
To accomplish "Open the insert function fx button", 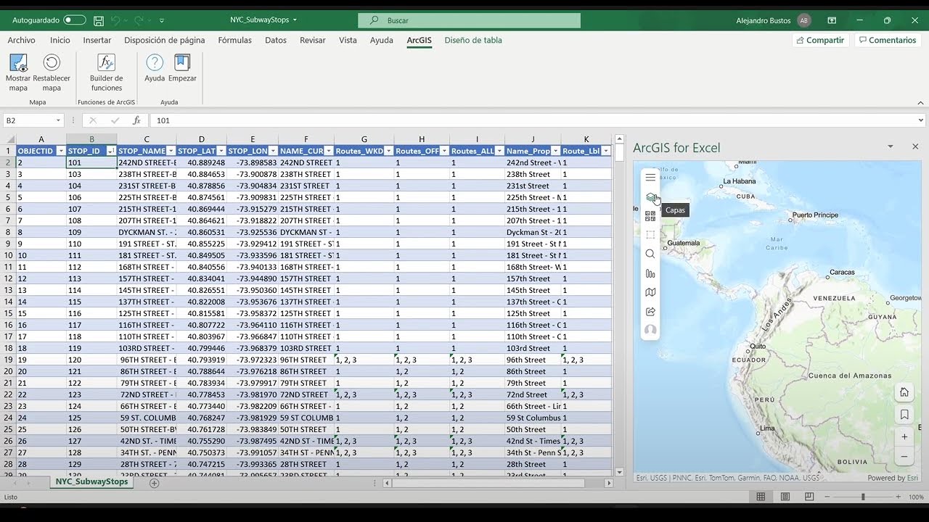I will tap(136, 120).
